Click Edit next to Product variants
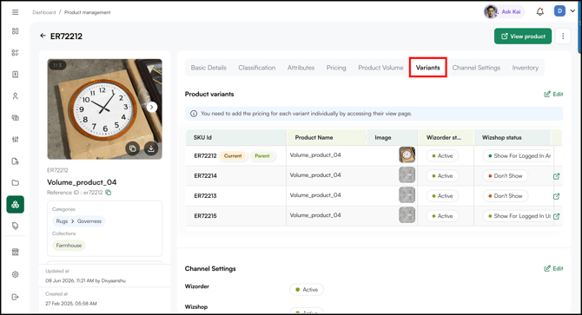Image resolution: width=582 pixels, height=315 pixels. point(553,94)
